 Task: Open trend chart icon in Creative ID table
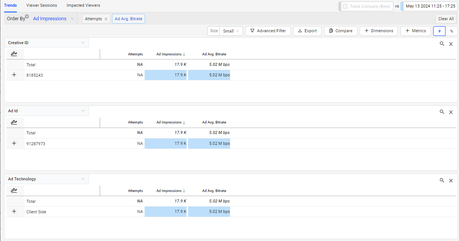click(x=14, y=54)
